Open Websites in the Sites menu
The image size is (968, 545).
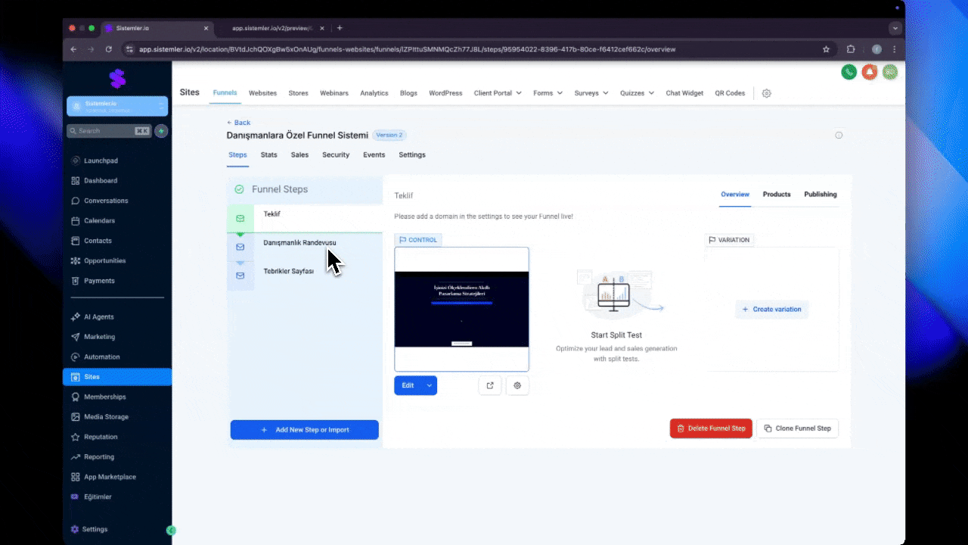(262, 93)
